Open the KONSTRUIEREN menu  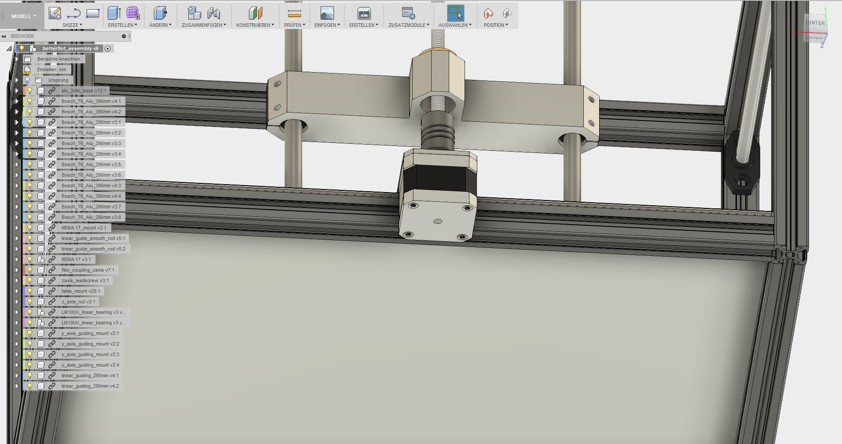click(x=255, y=25)
